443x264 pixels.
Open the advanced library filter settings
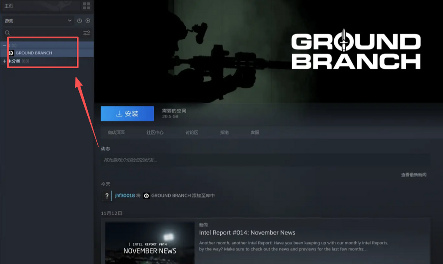(87, 33)
